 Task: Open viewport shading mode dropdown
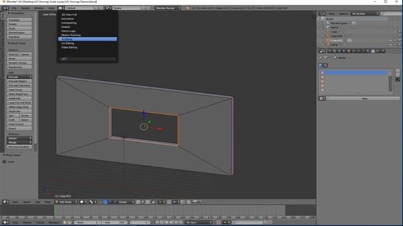83,202
